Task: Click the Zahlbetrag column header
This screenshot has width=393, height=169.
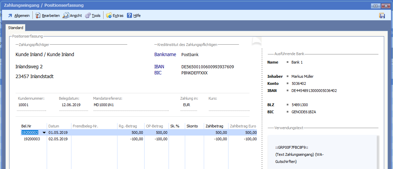Action: point(215,126)
